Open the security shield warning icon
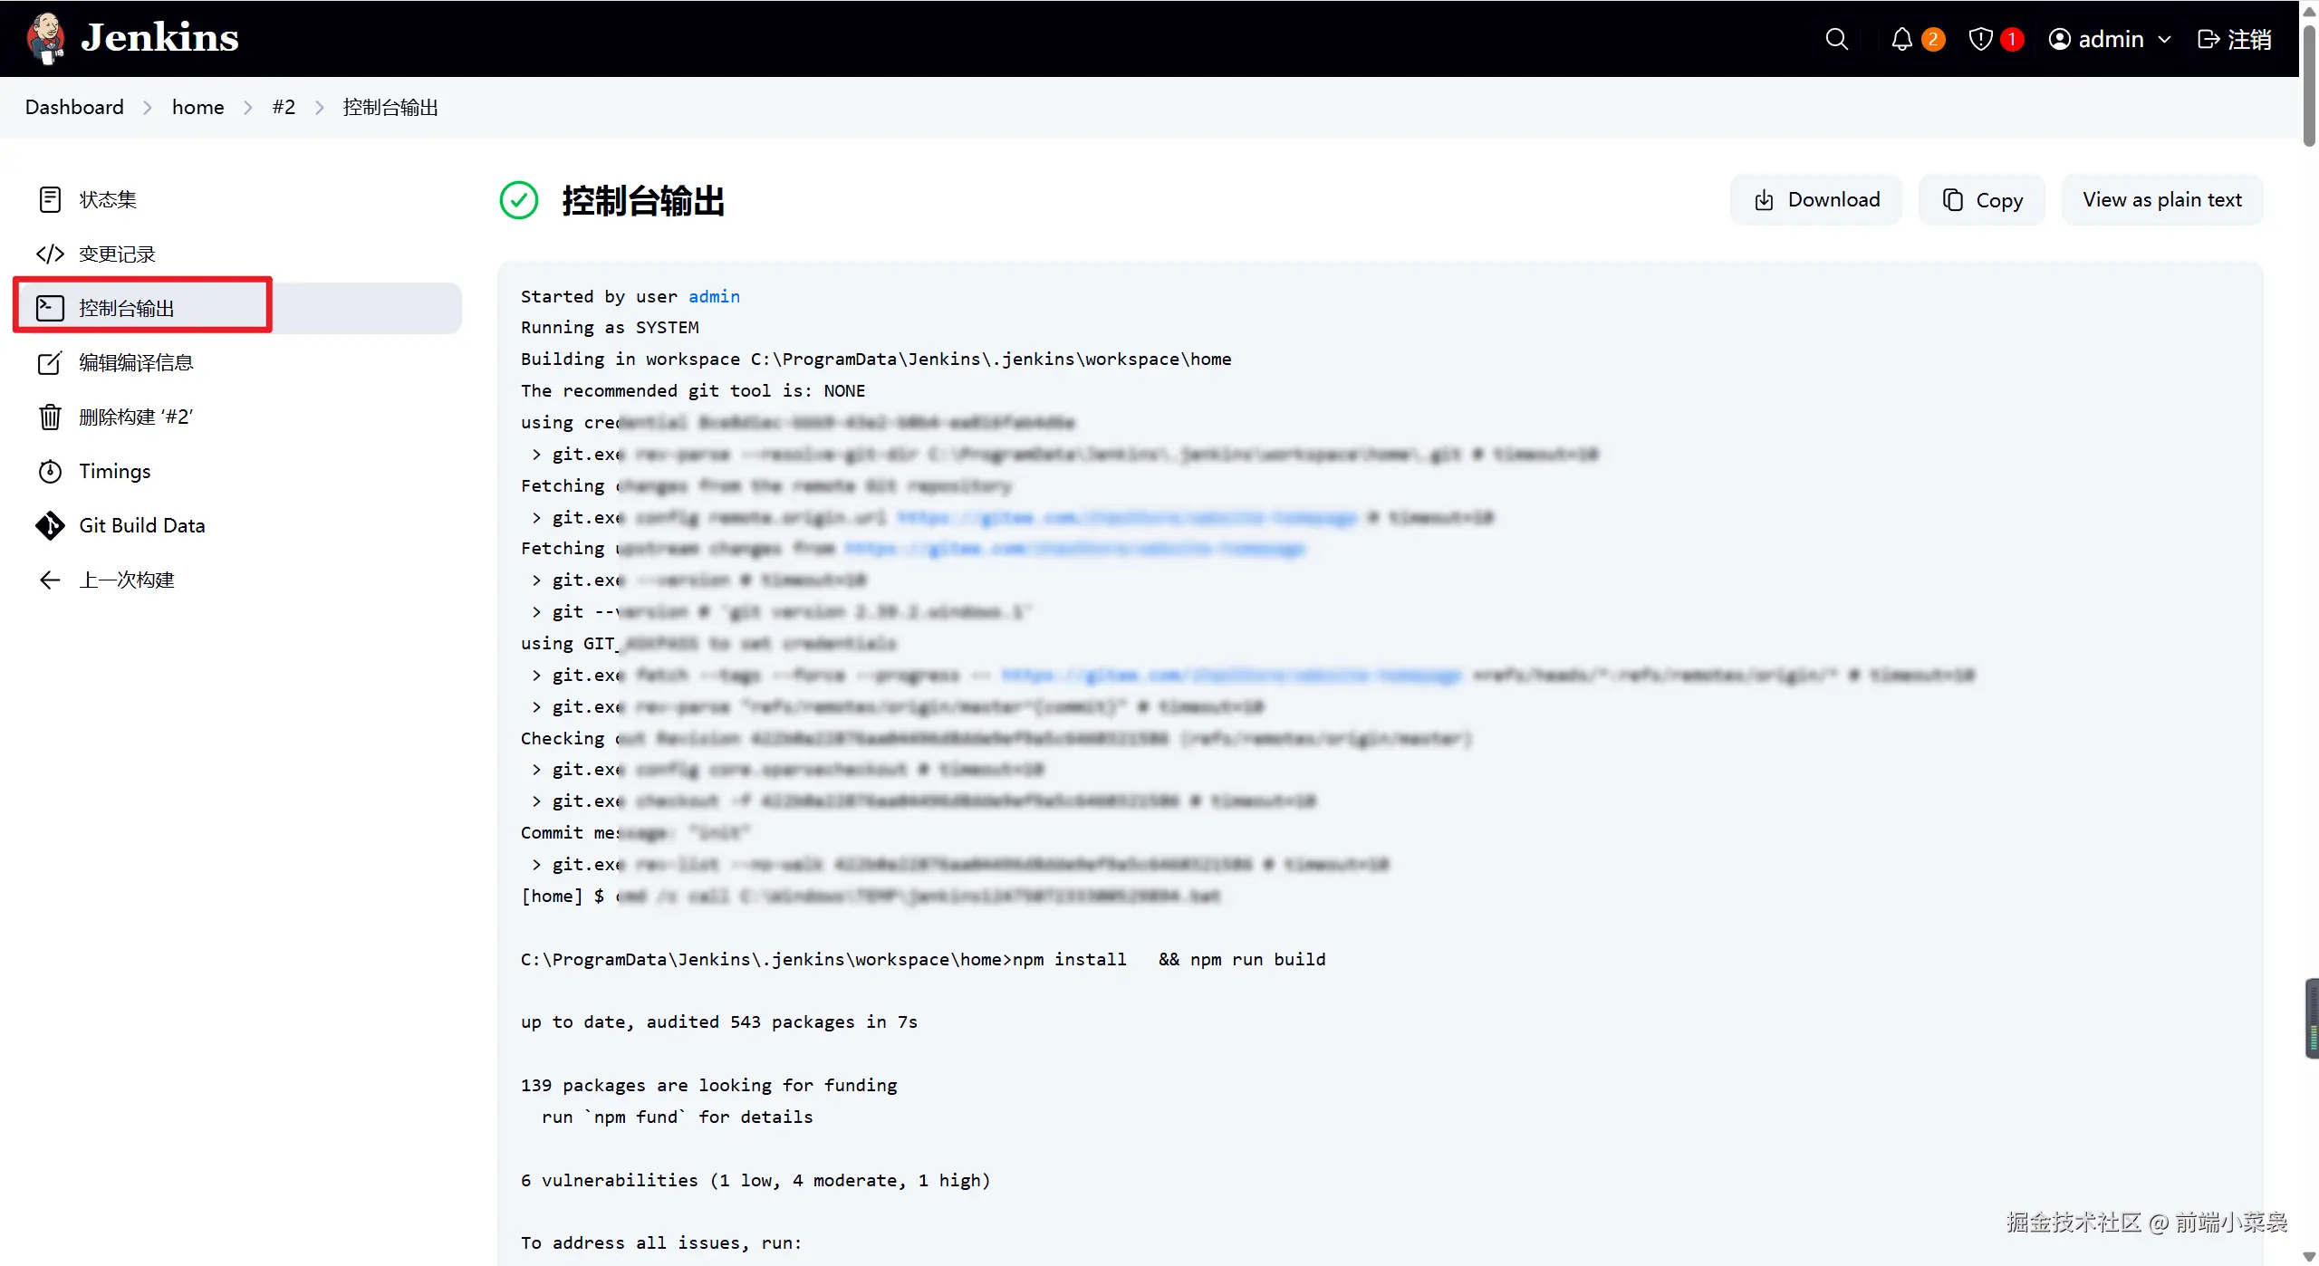Screen dimensions: 2319x1266 click(1981, 39)
